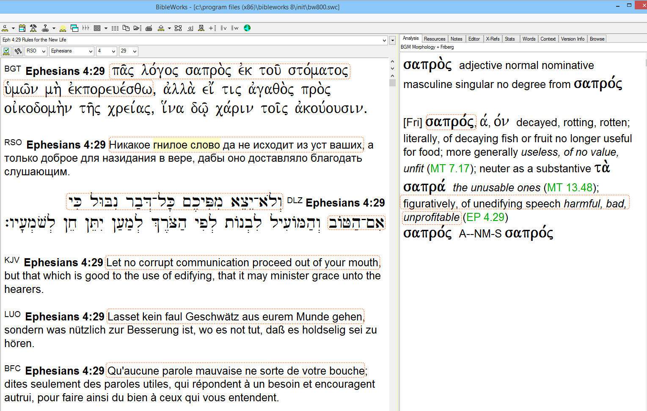Click the floppy disk save icon
Viewport: 647px width, 411px height.
[x=201, y=28]
